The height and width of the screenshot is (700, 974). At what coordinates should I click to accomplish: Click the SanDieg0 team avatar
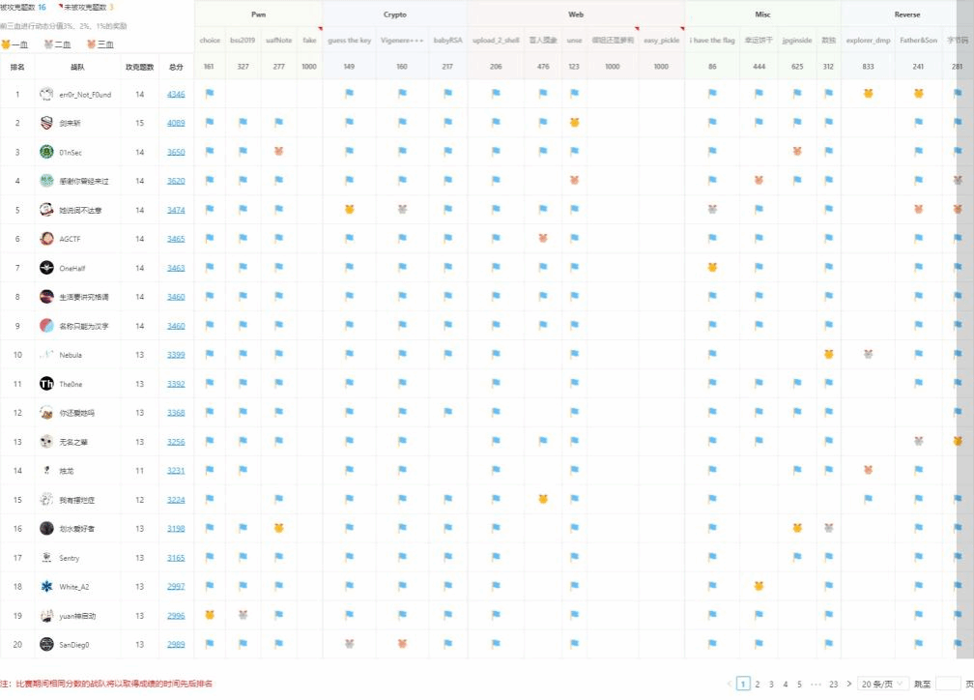point(46,644)
